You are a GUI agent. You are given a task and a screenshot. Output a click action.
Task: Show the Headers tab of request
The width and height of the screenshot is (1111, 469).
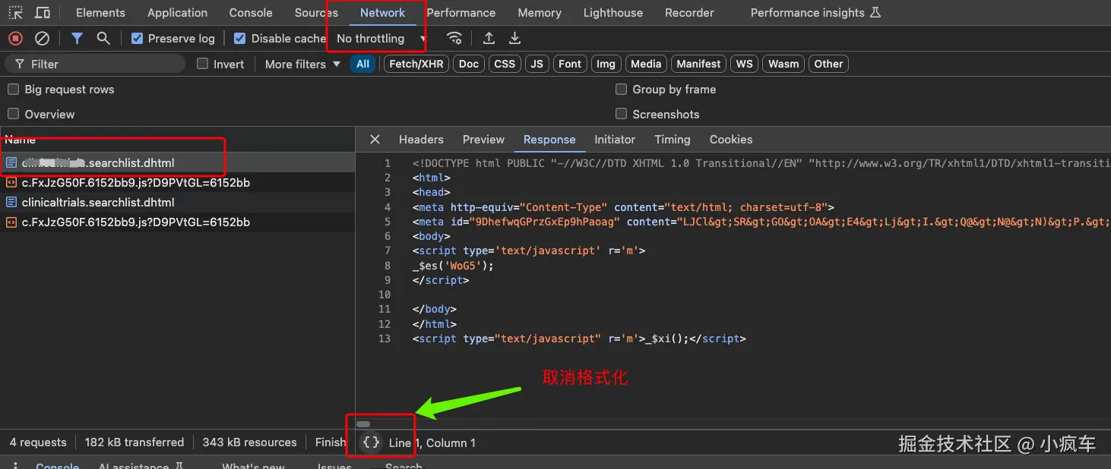pos(421,140)
